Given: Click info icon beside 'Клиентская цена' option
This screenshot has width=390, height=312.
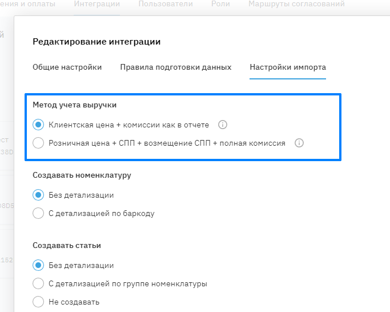Looking at the screenshot, I should pyautogui.click(x=223, y=125).
